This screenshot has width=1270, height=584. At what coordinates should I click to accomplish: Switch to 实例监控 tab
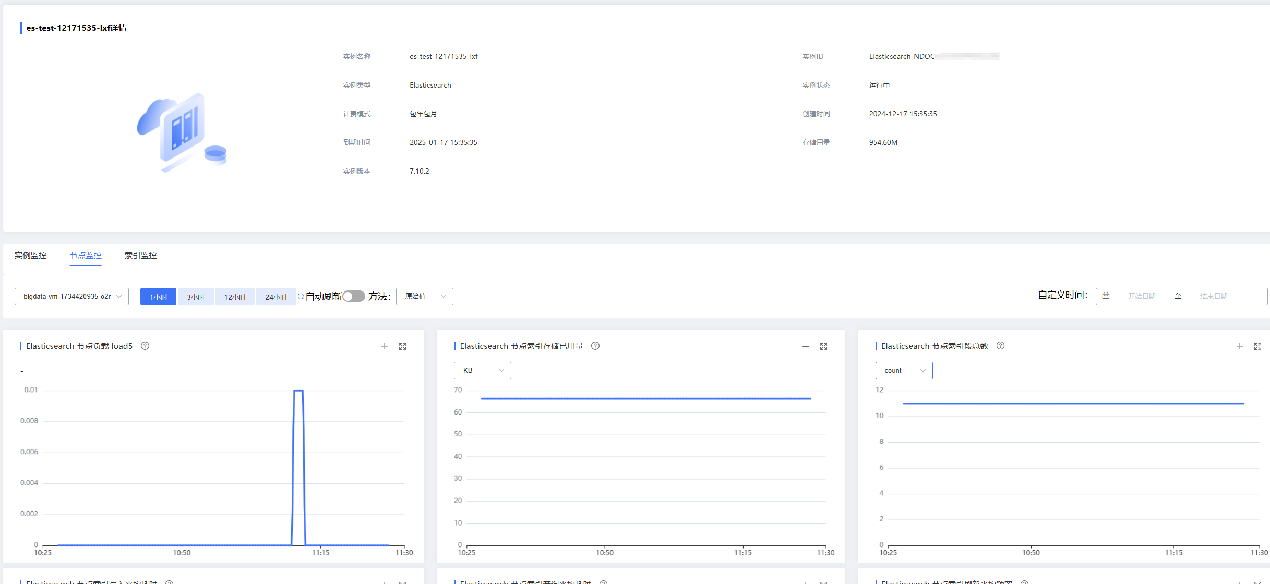[x=30, y=255]
